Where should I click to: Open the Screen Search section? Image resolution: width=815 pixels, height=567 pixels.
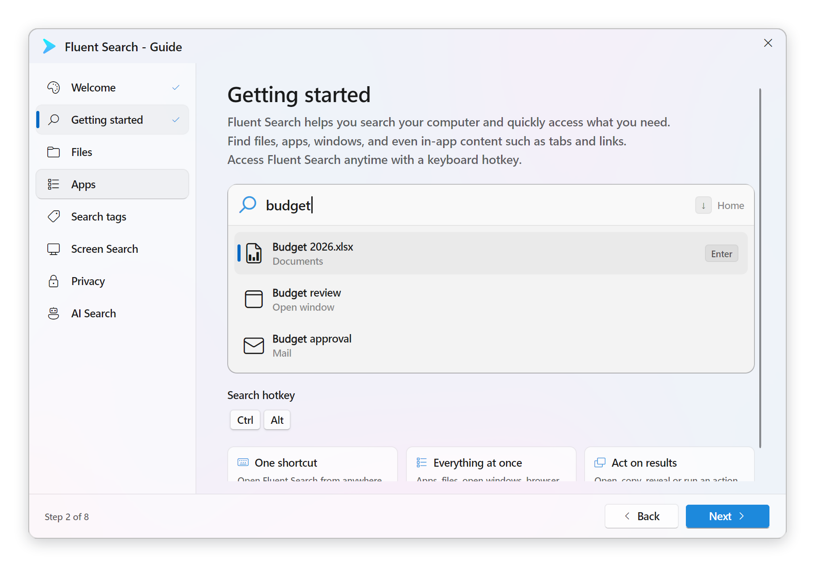[x=112, y=249]
